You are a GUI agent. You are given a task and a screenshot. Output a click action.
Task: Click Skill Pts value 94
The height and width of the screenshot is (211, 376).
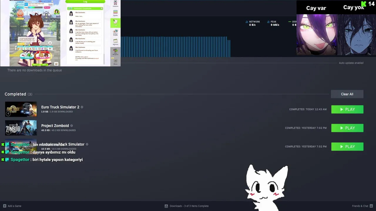[50, 49]
